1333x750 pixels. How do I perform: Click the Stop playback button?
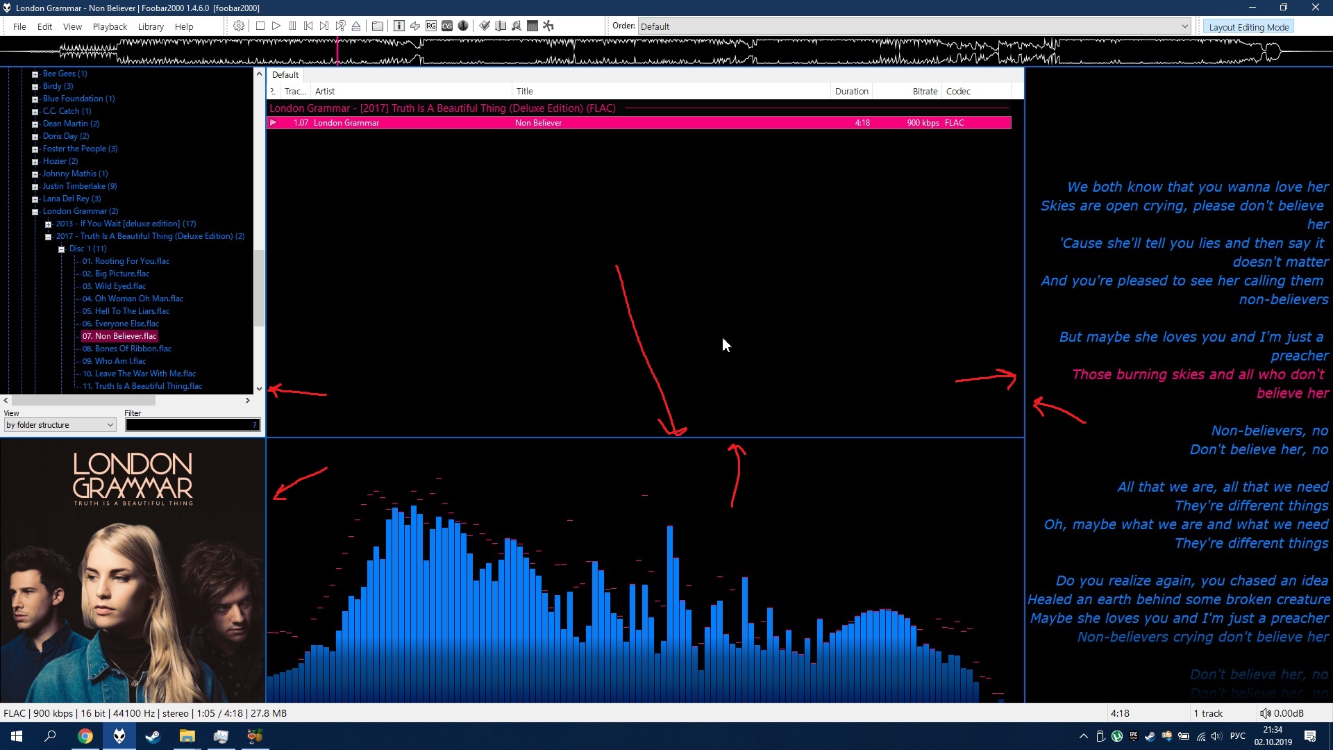[x=260, y=26]
